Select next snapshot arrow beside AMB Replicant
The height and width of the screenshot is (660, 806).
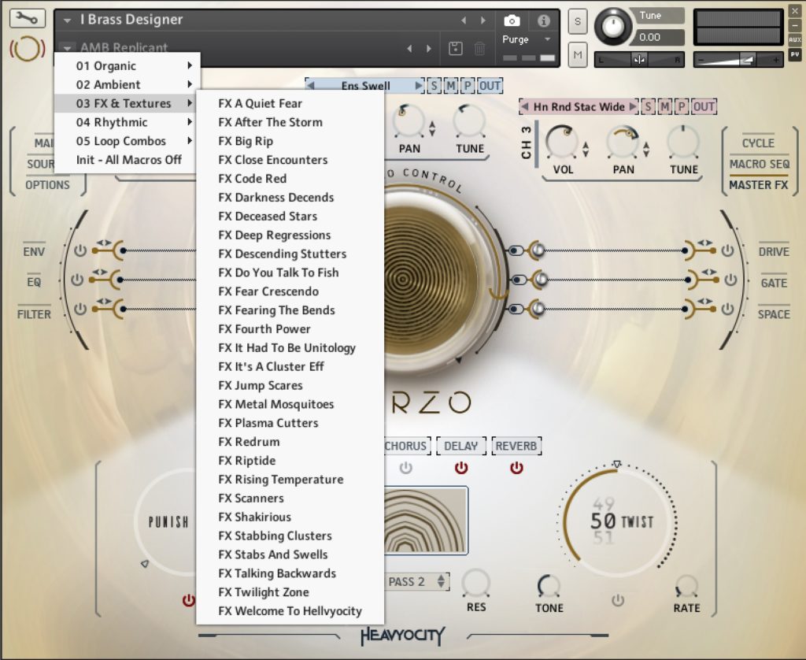429,48
